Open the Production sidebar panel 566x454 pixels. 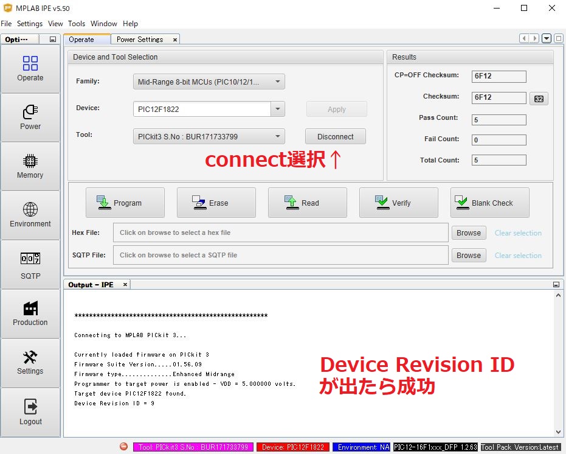(30, 314)
